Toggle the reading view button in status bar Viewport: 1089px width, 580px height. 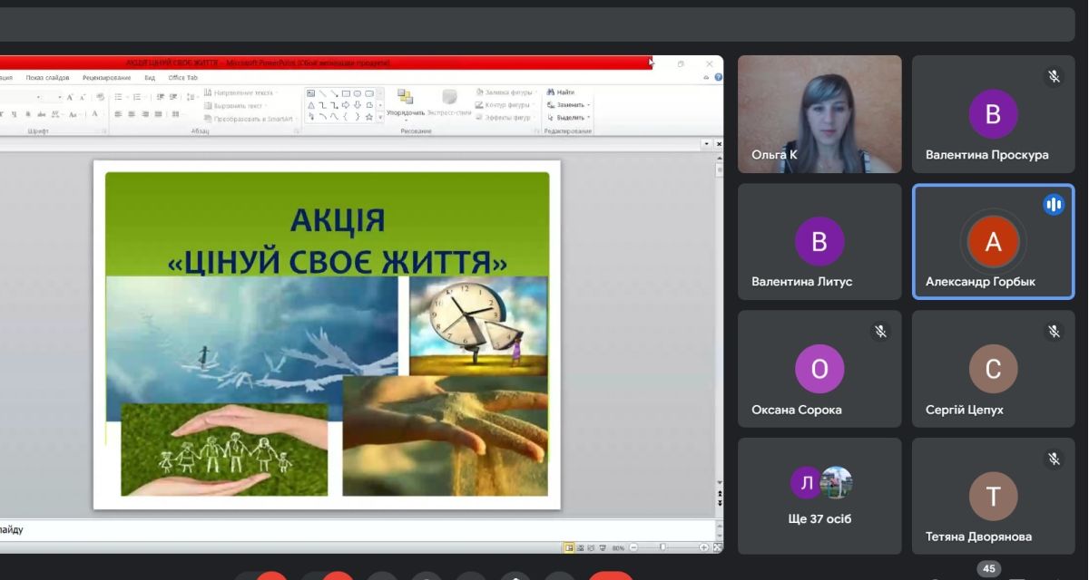click(x=591, y=548)
